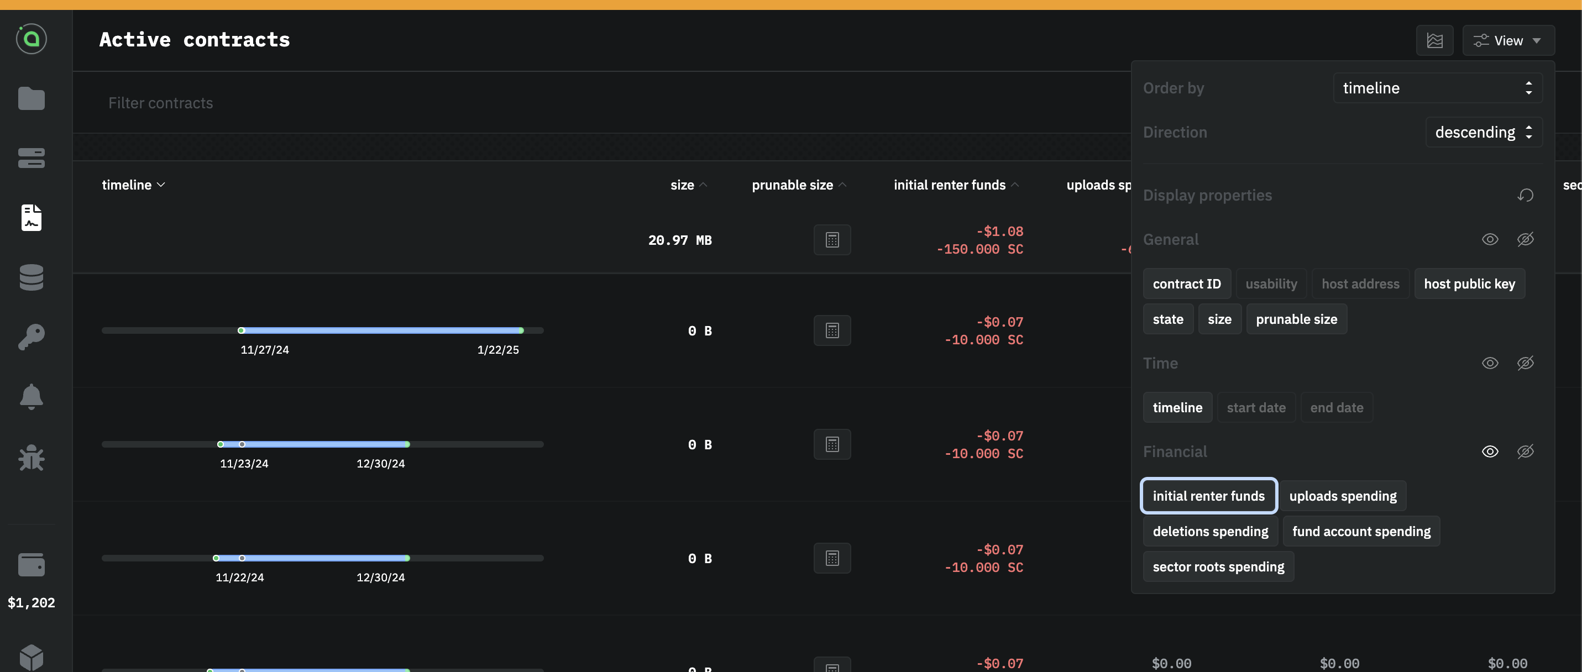This screenshot has height=672, width=1582.
Task: Sort by prunable size column header
Action: point(799,185)
